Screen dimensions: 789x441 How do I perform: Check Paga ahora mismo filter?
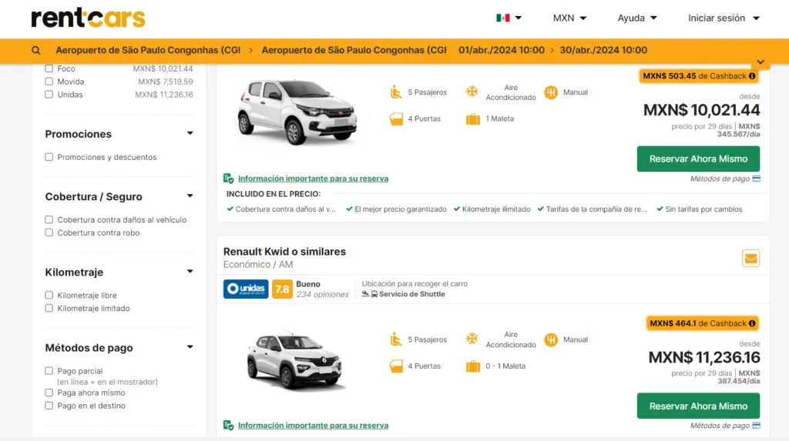point(49,393)
